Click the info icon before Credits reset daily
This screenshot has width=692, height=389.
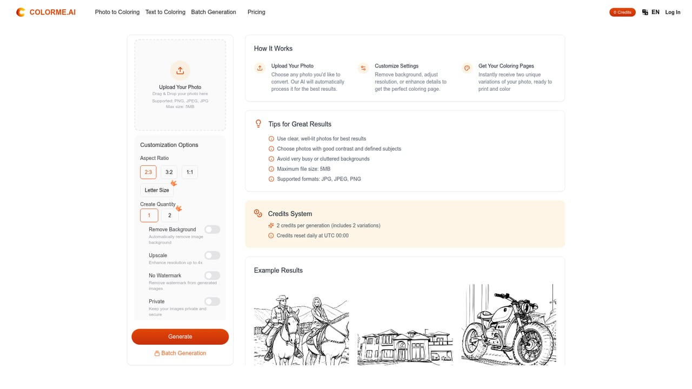click(271, 236)
